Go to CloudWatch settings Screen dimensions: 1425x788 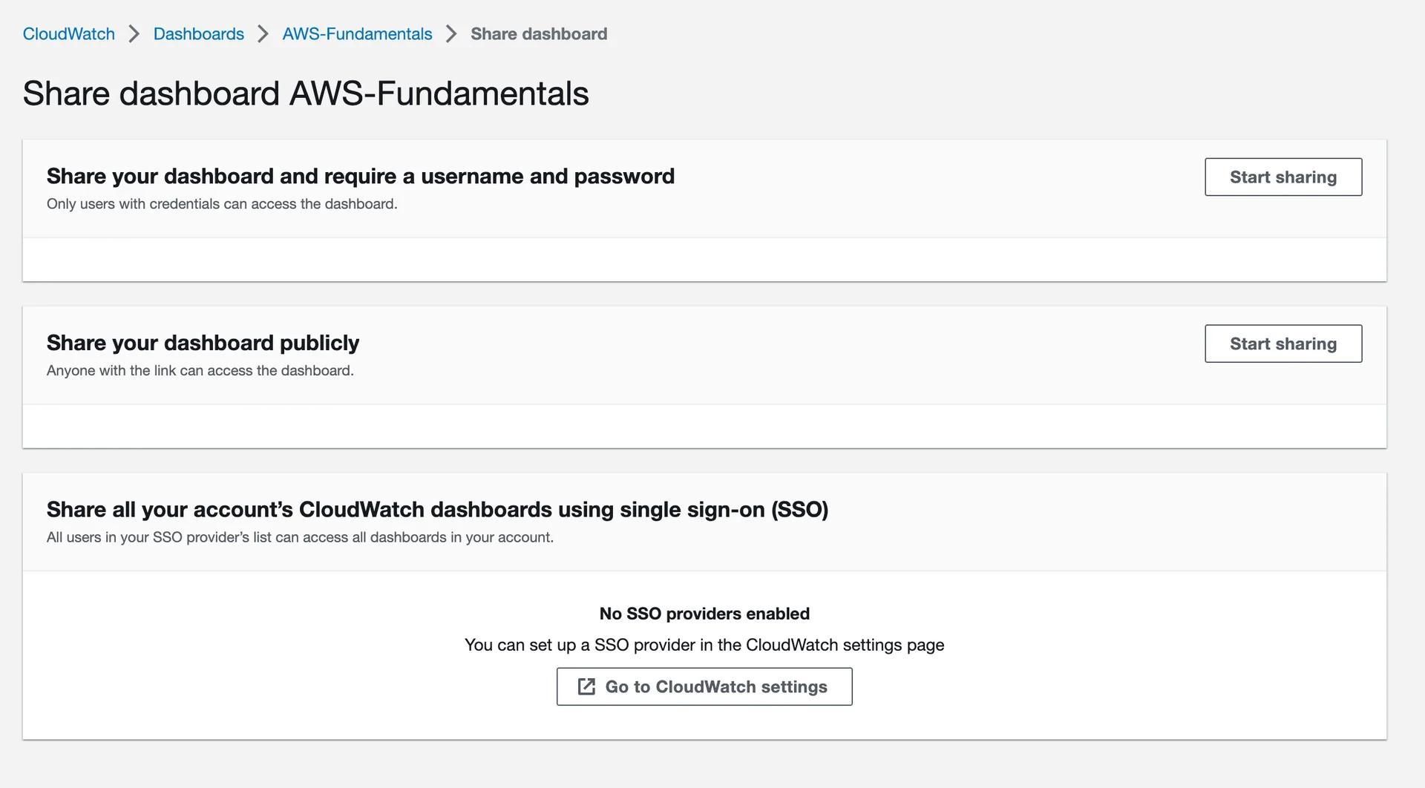coord(704,686)
